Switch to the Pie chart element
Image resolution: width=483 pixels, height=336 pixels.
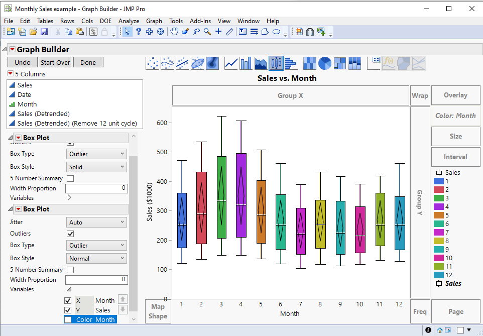pos(325,63)
